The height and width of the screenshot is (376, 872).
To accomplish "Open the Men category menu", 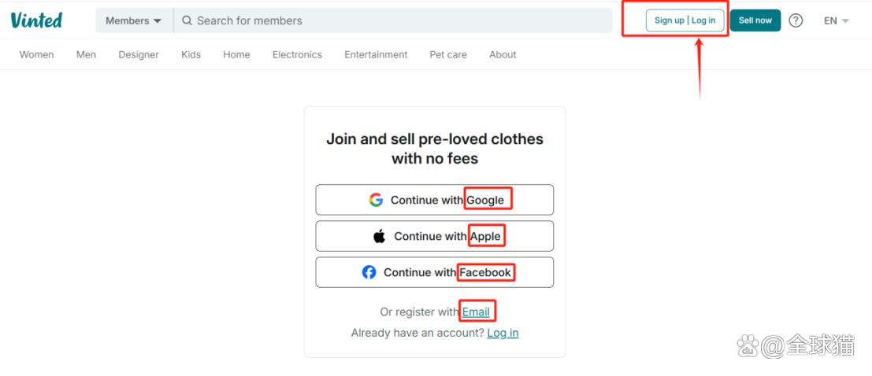I will tap(86, 54).
